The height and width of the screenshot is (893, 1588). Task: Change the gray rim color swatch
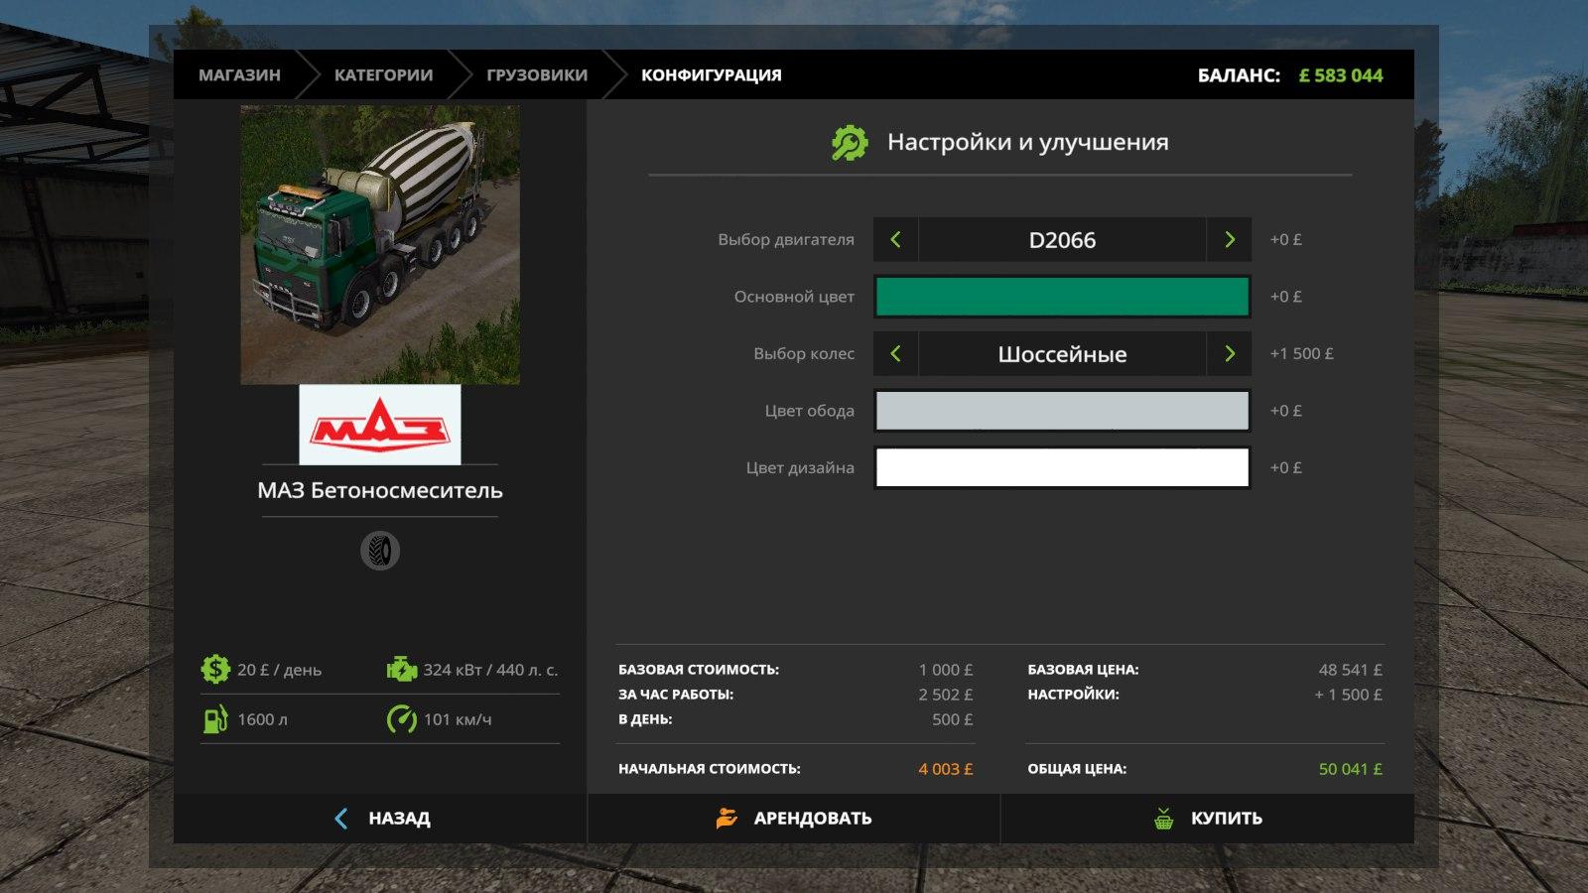[x=1061, y=411]
